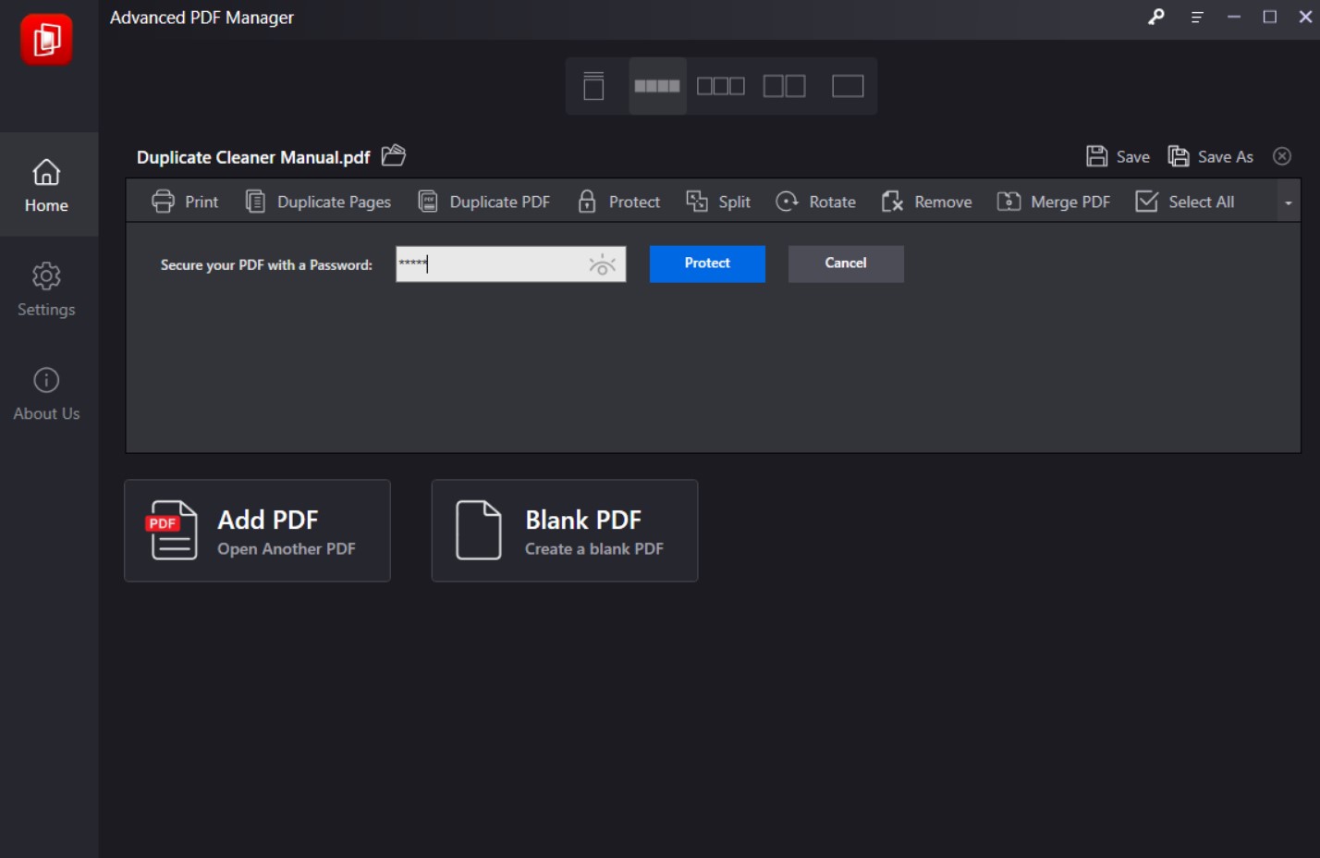Switch to single page view layout
This screenshot has height=858, width=1320.
[x=847, y=86]
